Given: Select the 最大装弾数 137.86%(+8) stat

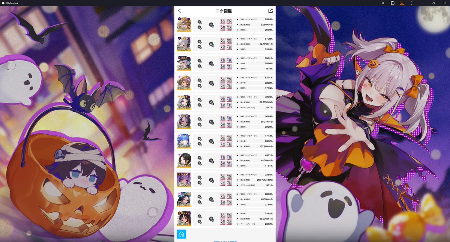Looking at the screenshot, I should tap(255, 146).
